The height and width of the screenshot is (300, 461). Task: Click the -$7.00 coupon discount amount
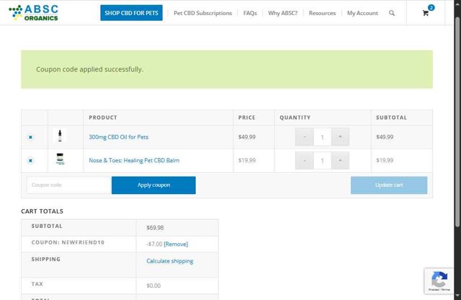(154, 244)
